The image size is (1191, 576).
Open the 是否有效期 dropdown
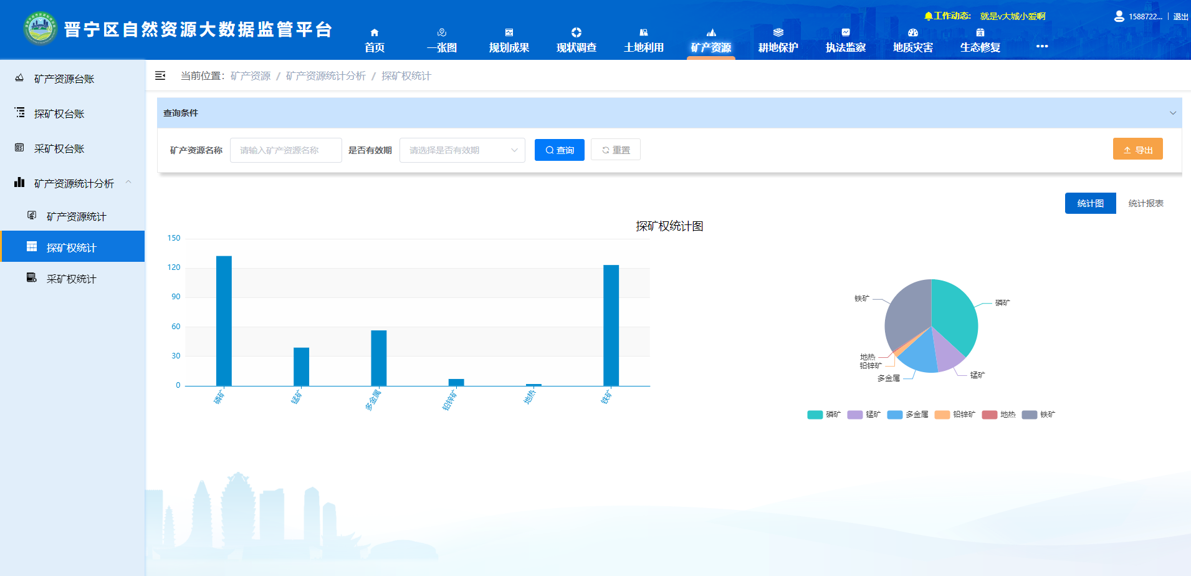462,150
